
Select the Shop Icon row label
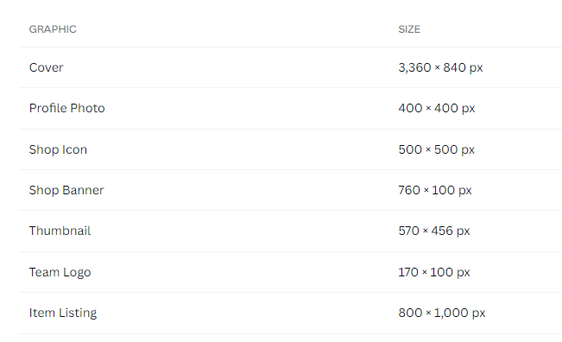point(58,149)
